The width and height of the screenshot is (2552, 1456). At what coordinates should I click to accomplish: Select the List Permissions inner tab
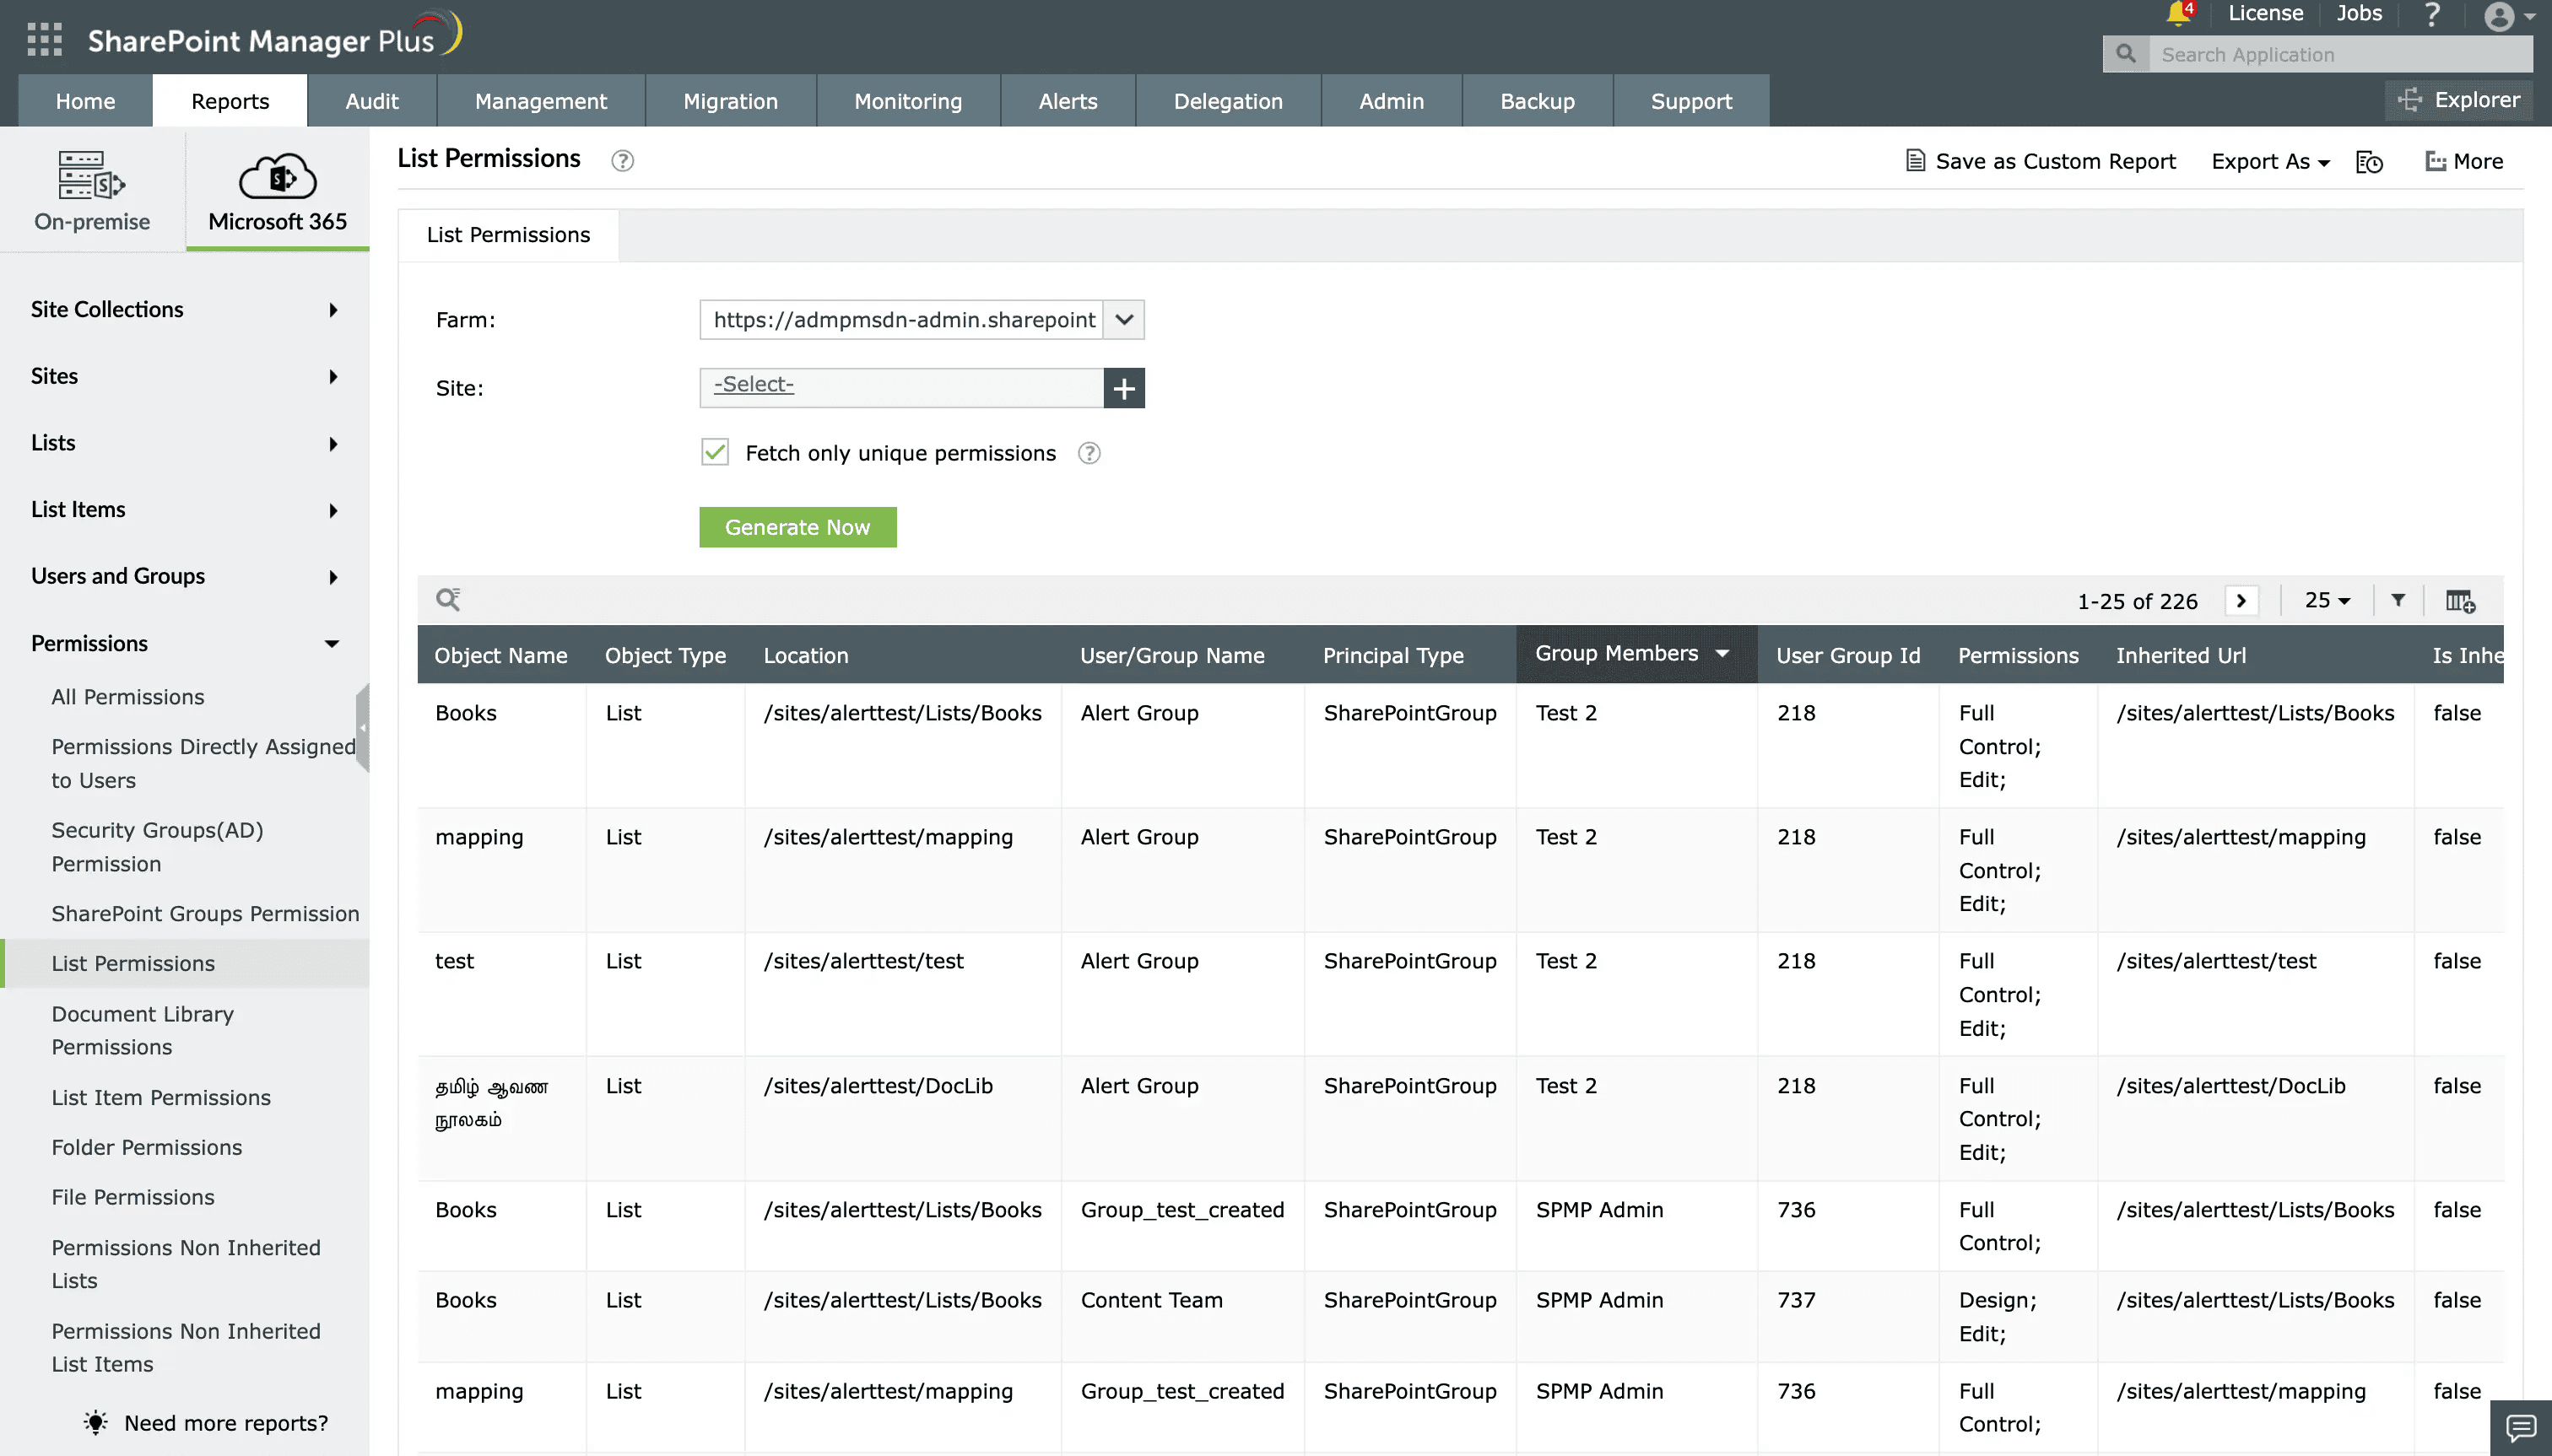(x=508, y=235)
